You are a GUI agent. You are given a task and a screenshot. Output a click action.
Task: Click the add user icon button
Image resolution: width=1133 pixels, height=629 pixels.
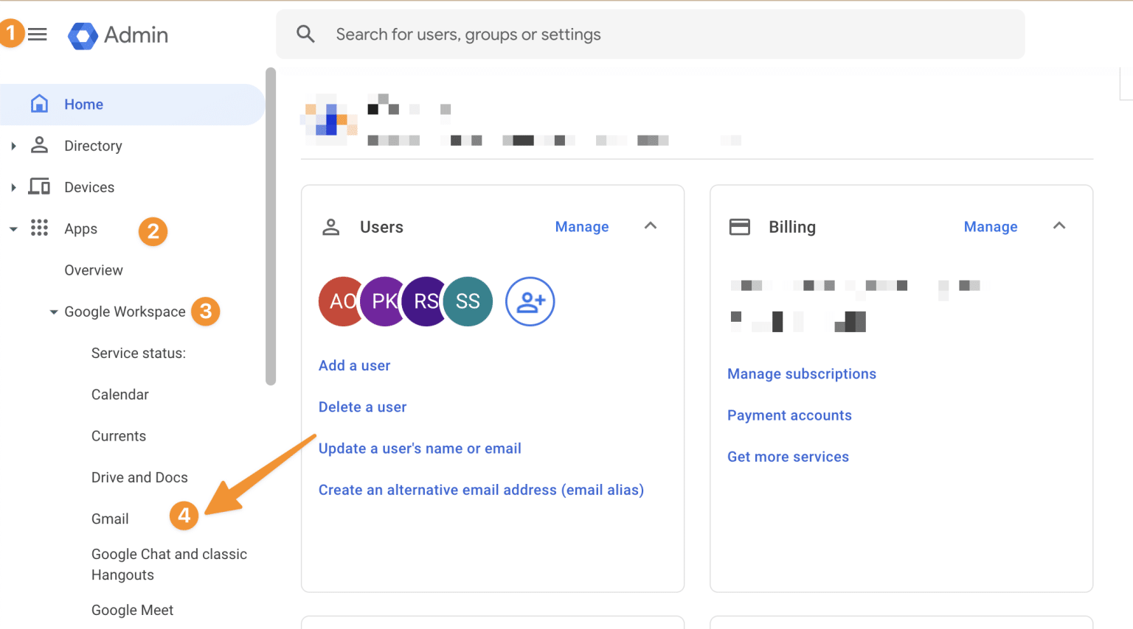(530, 301)
